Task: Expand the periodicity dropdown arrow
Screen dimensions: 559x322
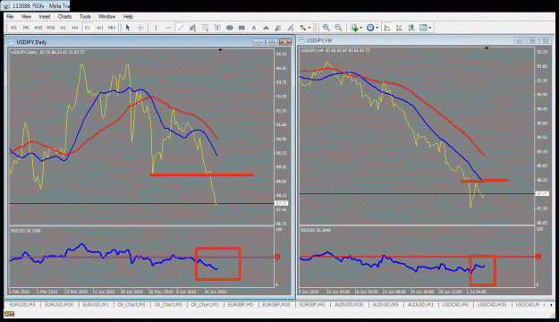Action: tap(377, 28)
